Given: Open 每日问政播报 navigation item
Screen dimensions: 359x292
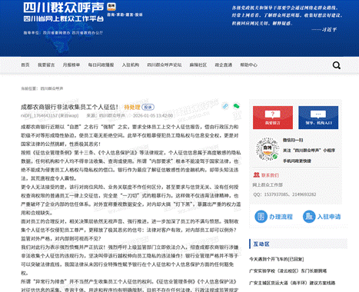Looking at the screenshot, I should [x=101, y=65].
